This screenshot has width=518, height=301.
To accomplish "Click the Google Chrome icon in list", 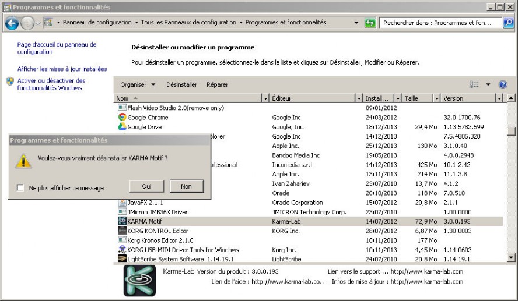I will (x=123, y=118).
